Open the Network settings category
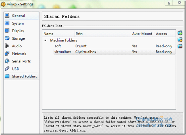 (x=21, y=53)
